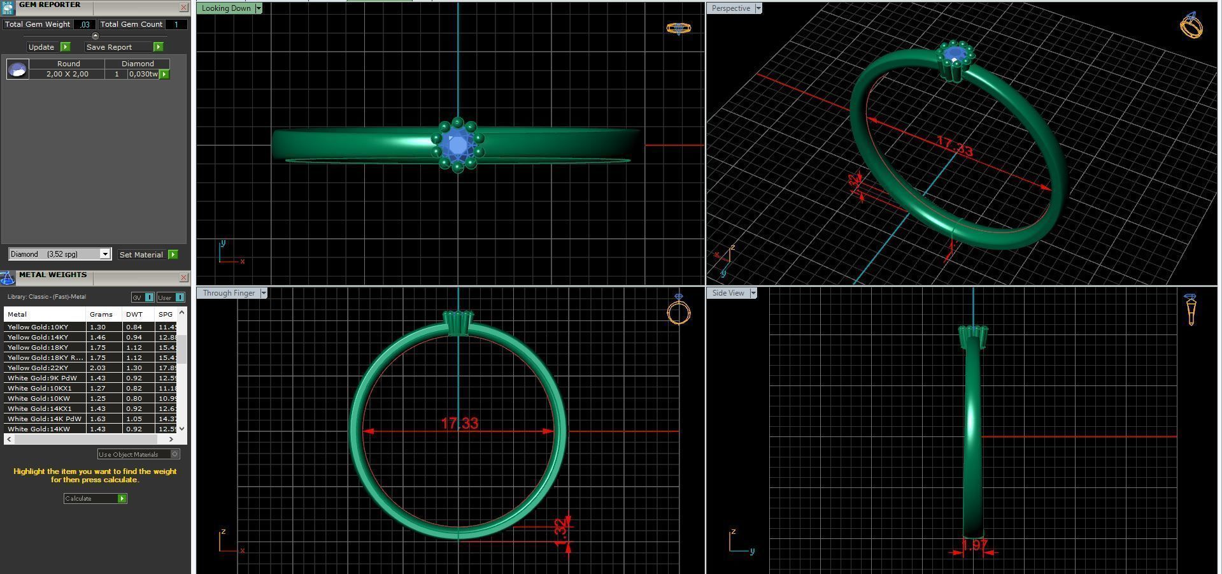This screenshot has height=574, width=1222.
Task: Click the Gem Reporter panel icon
Action: click(8, 7)
